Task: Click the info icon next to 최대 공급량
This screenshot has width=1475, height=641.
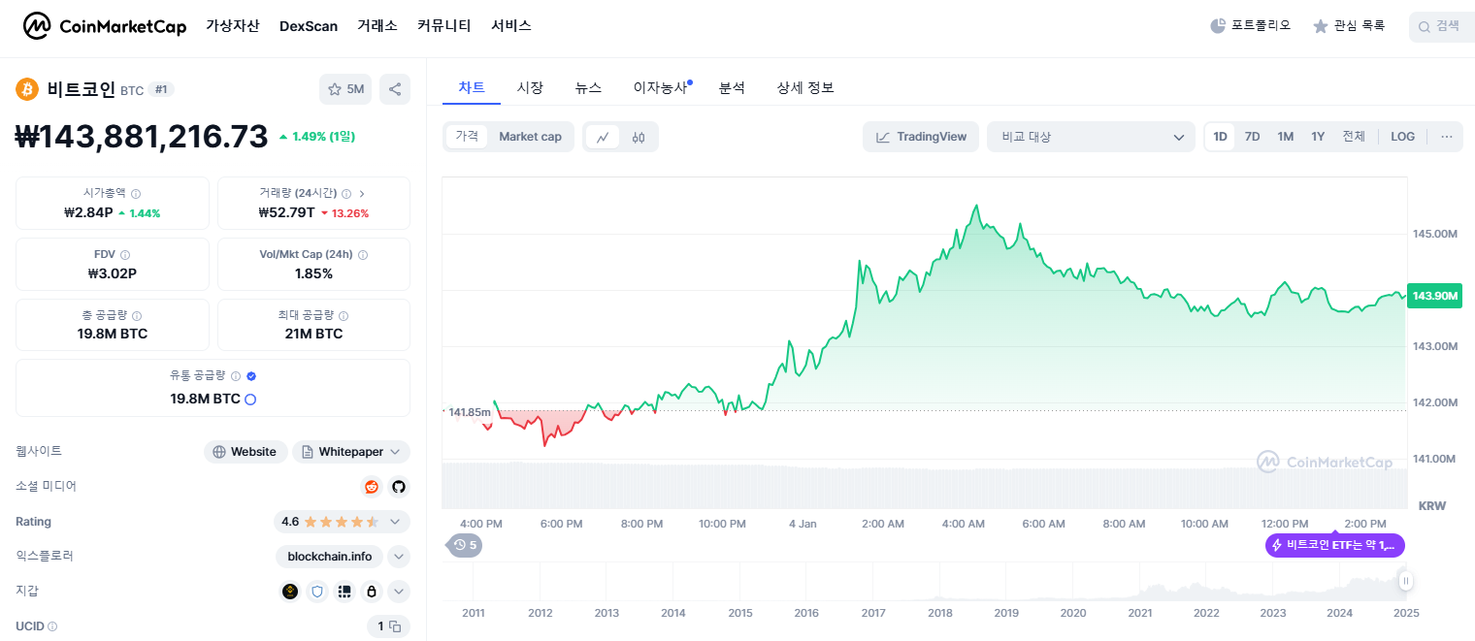Action: pyautogui.click(x=344, y=316)
